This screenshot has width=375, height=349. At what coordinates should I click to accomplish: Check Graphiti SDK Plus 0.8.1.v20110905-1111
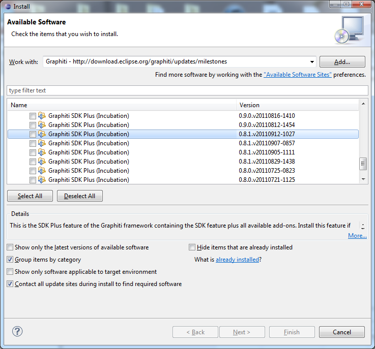click(x=33, y=152)
